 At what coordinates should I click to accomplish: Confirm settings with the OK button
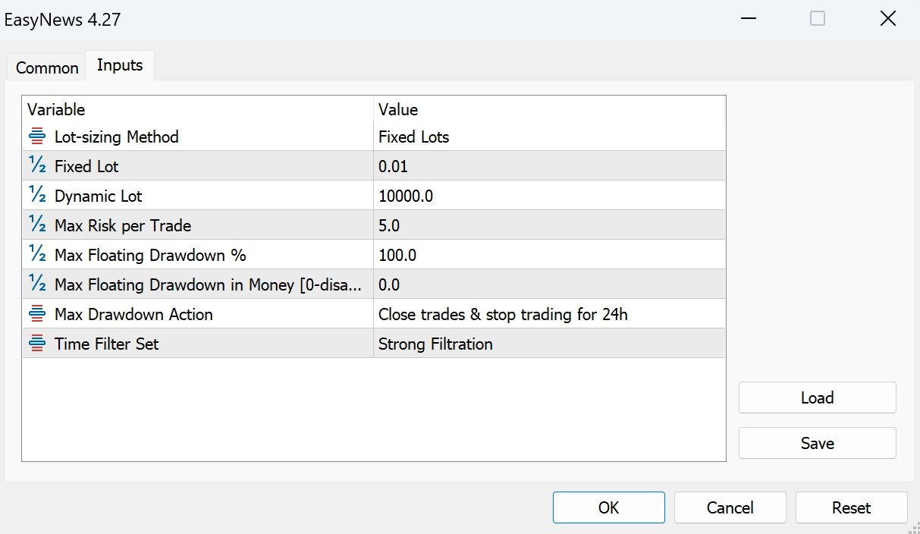pos(608,507)
